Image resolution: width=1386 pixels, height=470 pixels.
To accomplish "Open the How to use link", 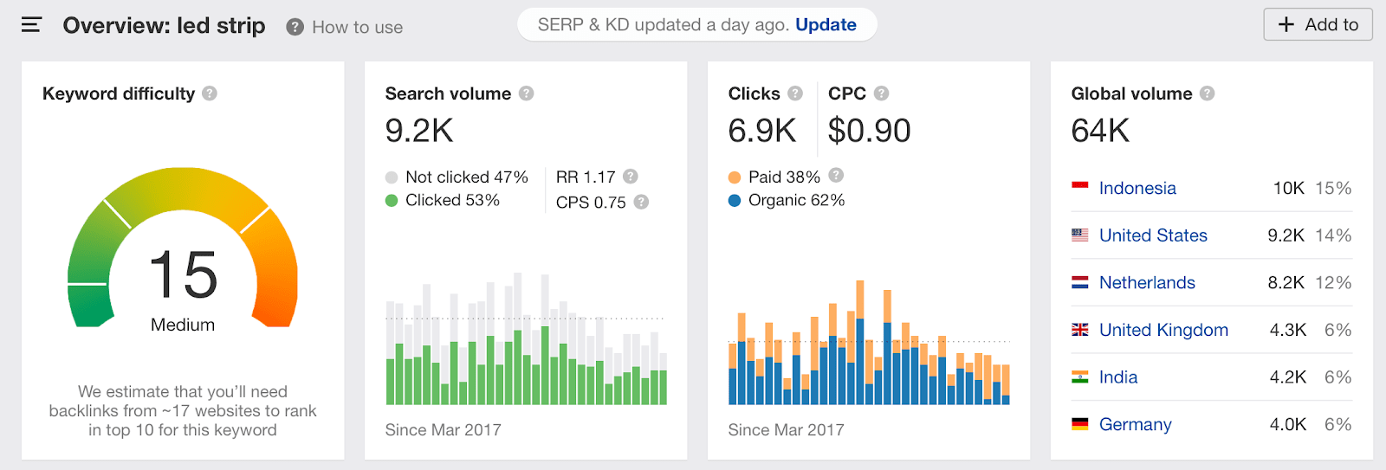I will [345, 27].
